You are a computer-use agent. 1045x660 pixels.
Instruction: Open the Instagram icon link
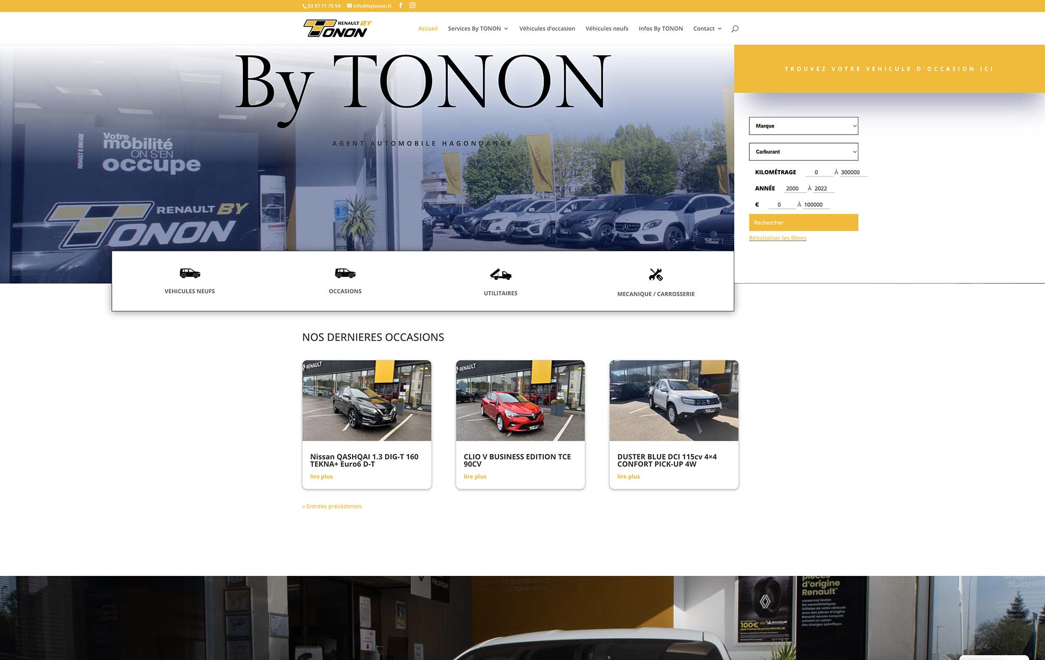pyautogui.click(x=412, y=6)
